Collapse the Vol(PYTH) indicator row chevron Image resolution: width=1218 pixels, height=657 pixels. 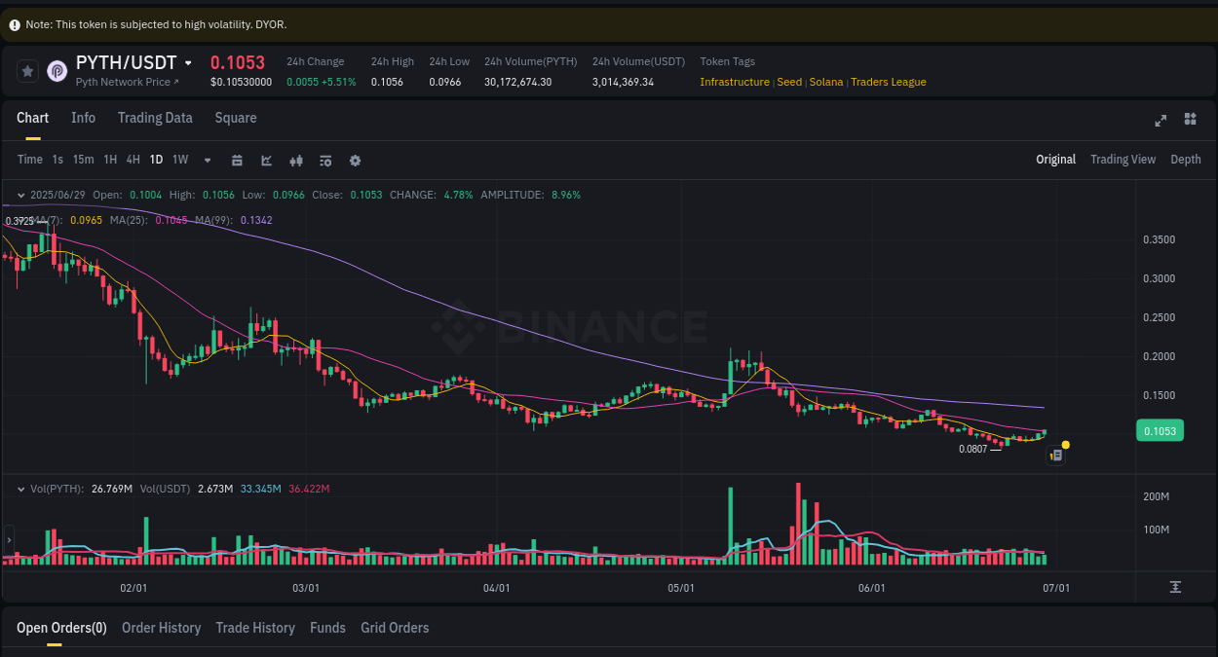tap(21, 488)
